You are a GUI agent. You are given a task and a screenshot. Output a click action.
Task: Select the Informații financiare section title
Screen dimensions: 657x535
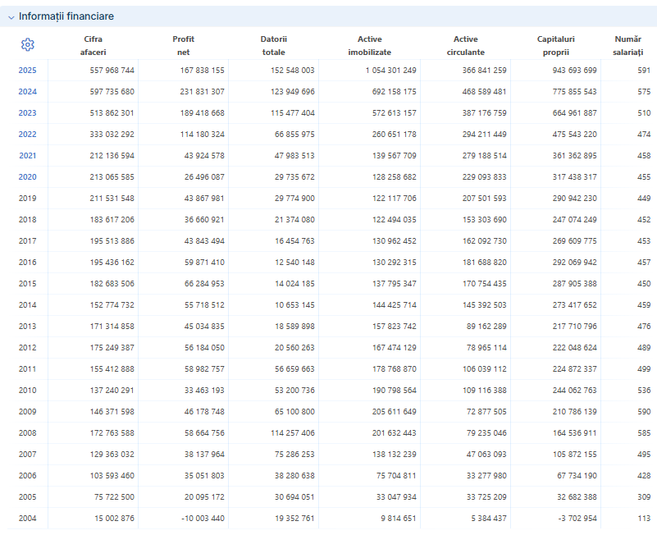(x=66, y=16)
